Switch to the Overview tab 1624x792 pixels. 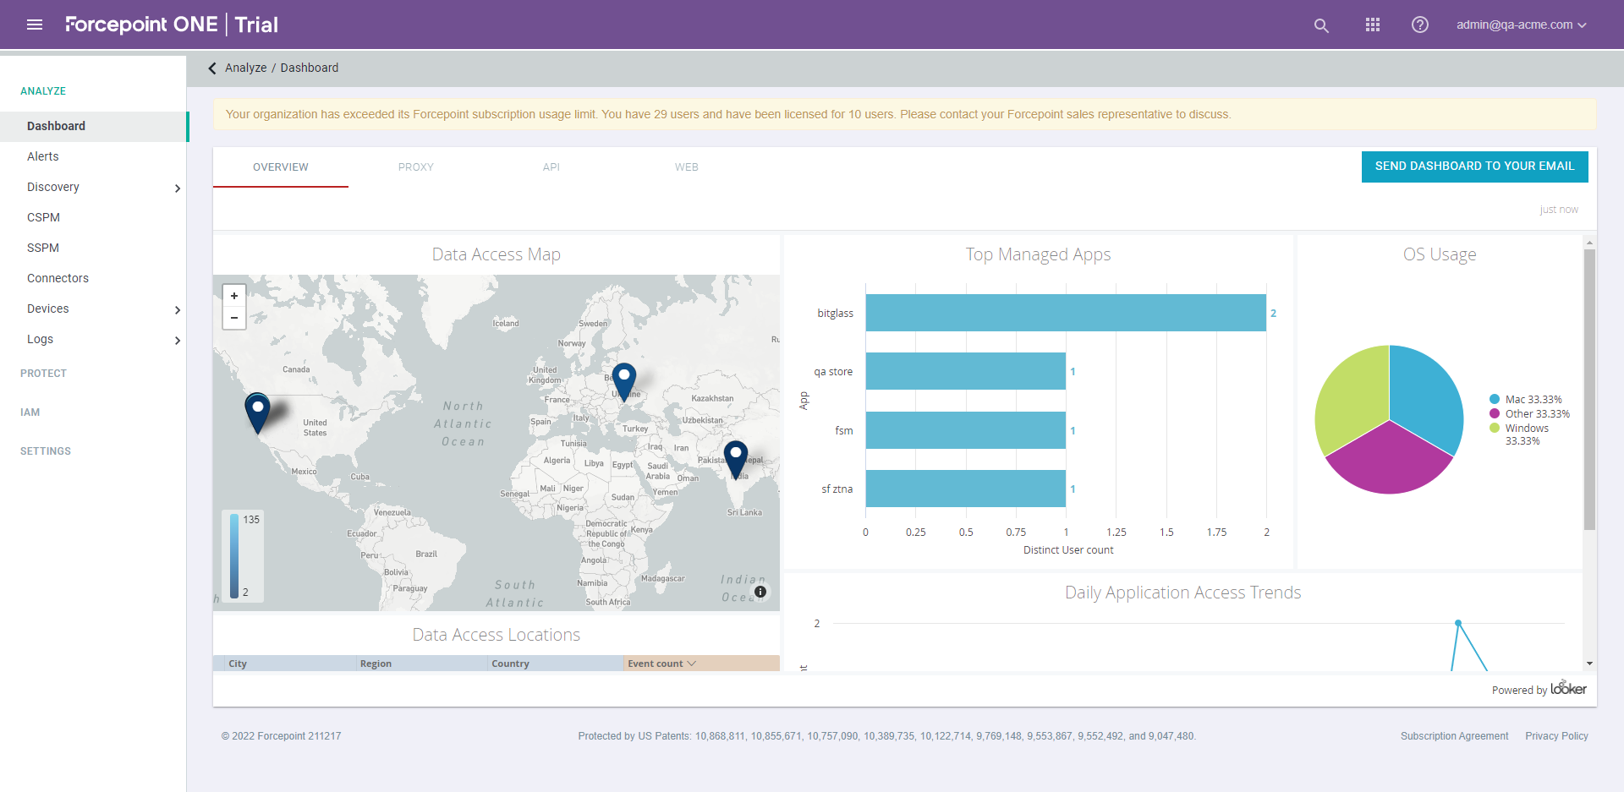(x=281, y=167)
